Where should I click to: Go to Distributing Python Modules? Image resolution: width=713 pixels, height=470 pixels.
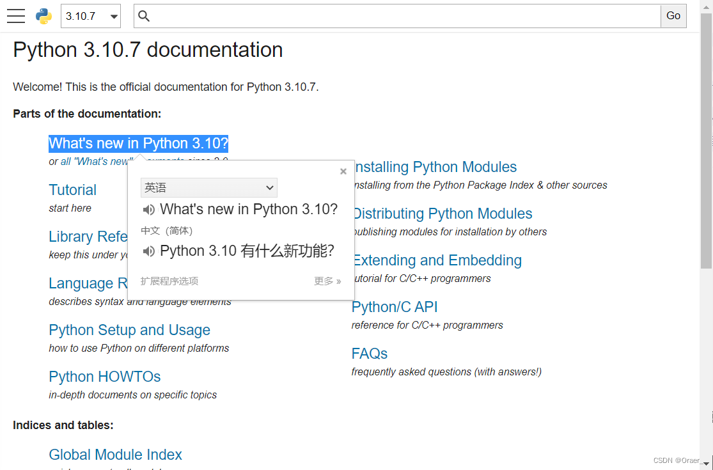[442, 214]
